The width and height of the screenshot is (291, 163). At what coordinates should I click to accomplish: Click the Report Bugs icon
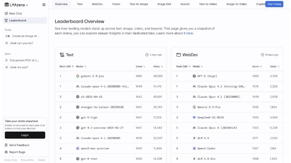pos(6,152)
